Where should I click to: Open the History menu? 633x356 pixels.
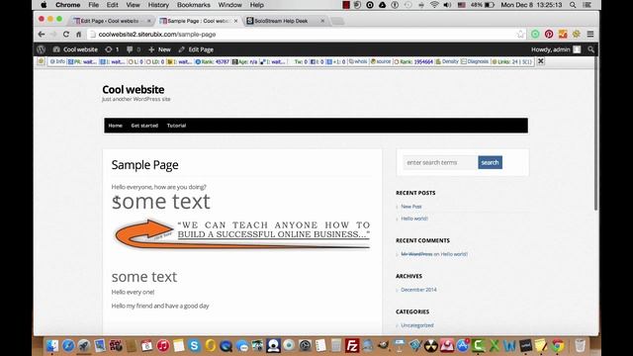click(158, 5)
